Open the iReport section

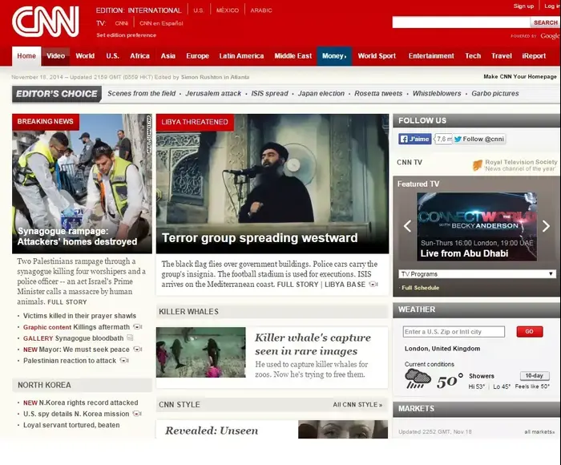tap(534, 56)
